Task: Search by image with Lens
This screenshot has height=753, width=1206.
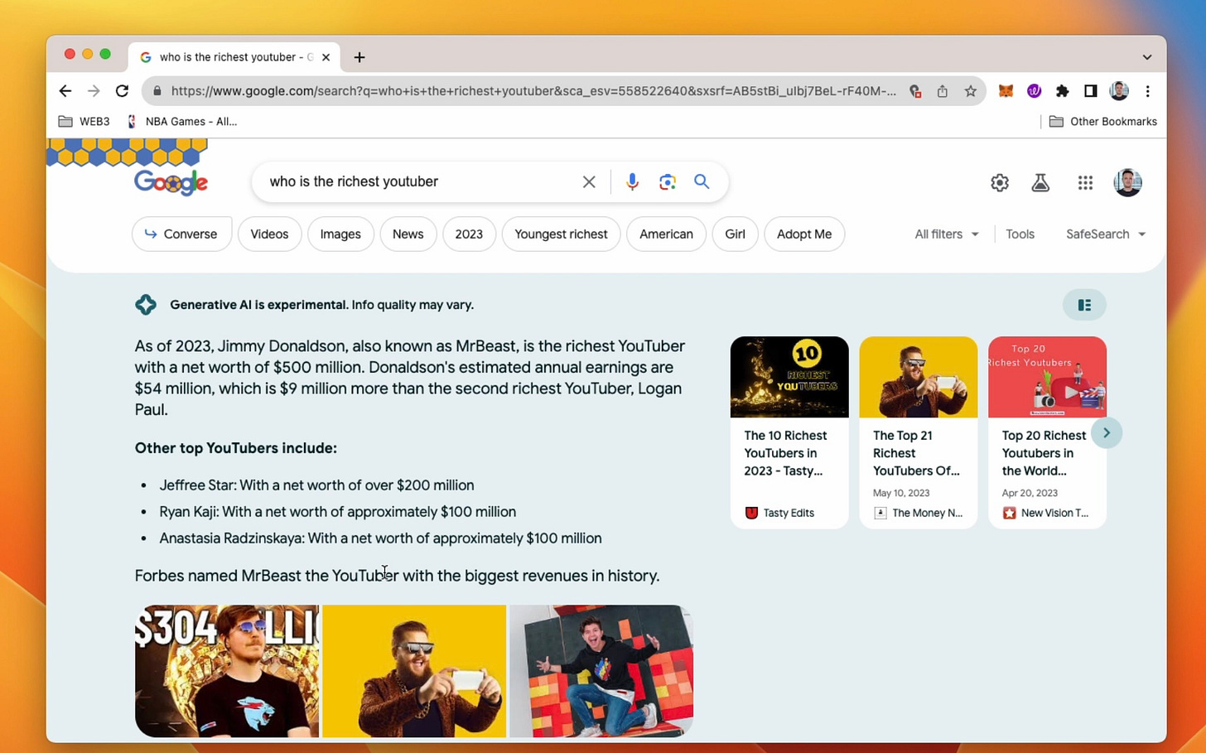Action: click(668, 181)
